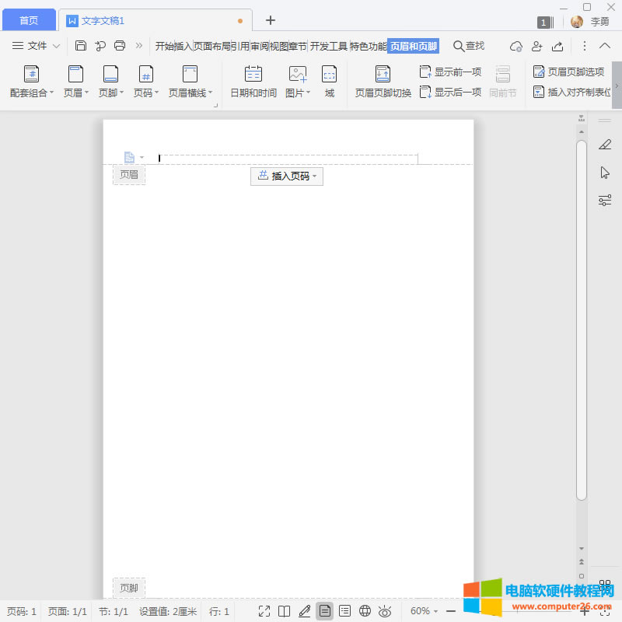Open header footer options (页眉页脚选项)
Screen dimensions: 622x622
click(x=568, y=72)
